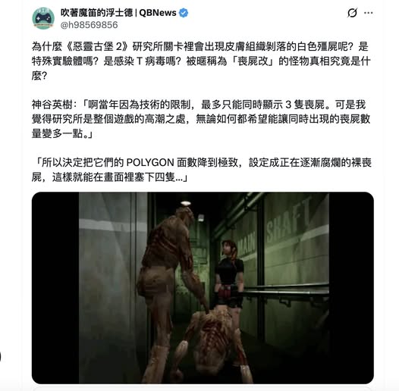Click the blue verified badge

[184, 13]
